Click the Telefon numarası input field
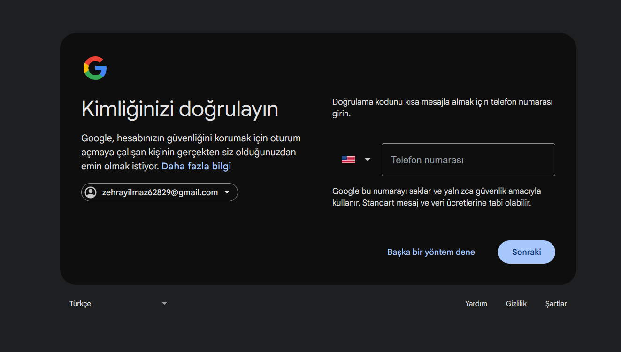Viewport: 621px width, 352px height. 468,160
